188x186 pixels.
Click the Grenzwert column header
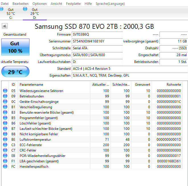click(x=142, y=85)
